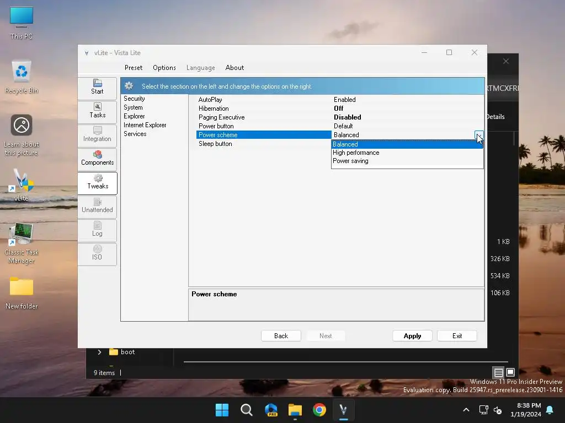
Task: Click the Default value for Power button
Action: point(343,126)
